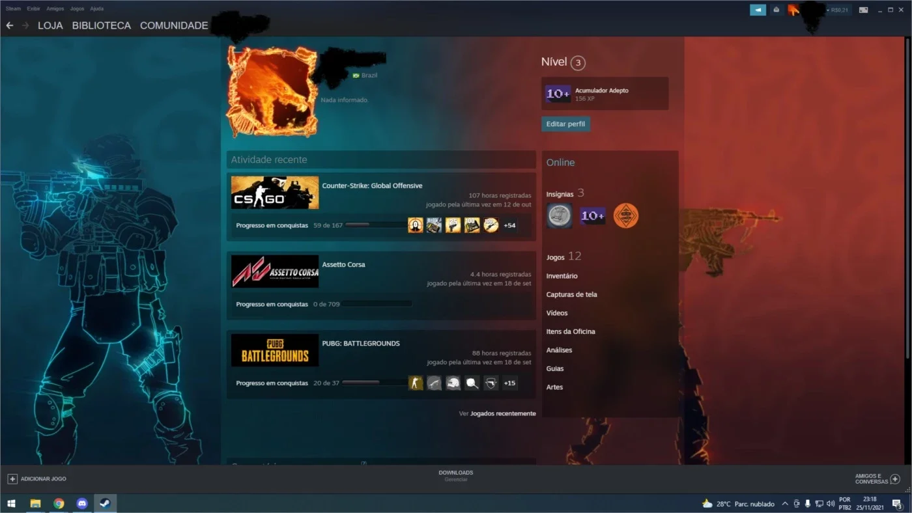Open File Explorer from the taskbar
The height and width of the screenshot is (513, 912).
click(x=35, y=503)
